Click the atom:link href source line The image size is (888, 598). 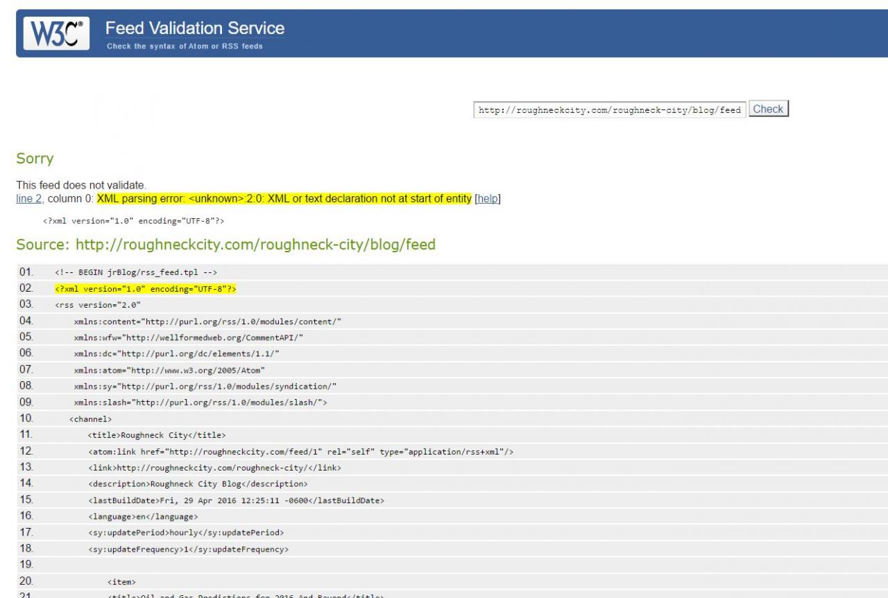click(x=300, y=452)
